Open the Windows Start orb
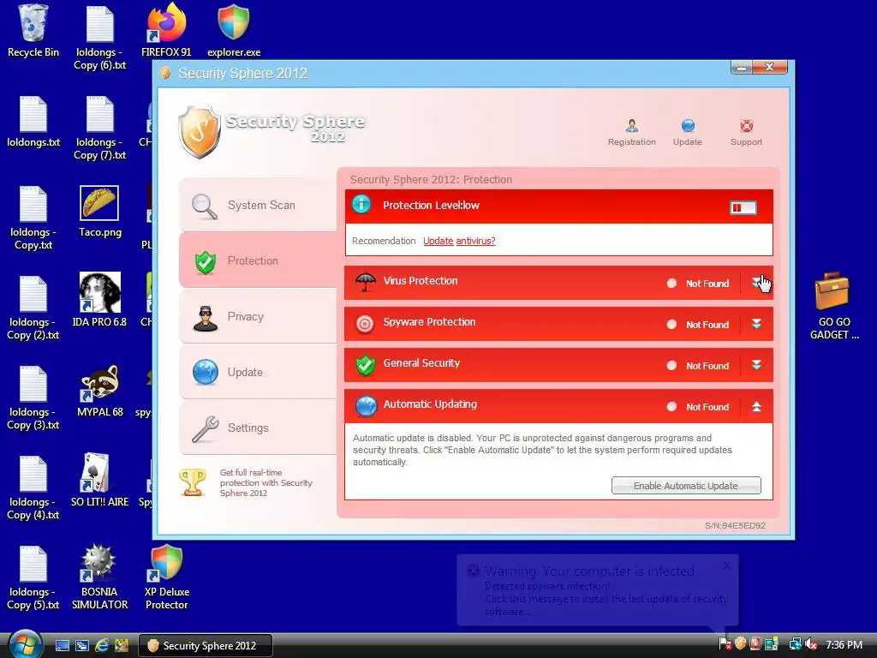Image resolution: width=877 pixels, height=658 pixels. 26,644
